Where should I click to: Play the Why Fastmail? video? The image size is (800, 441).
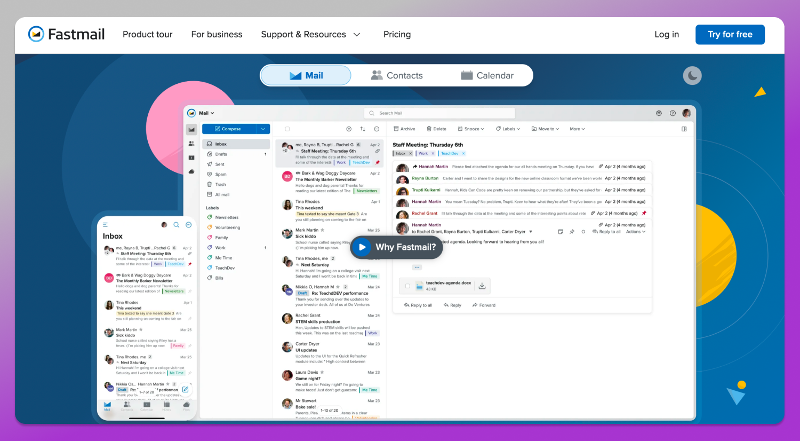tap(396, 247)
